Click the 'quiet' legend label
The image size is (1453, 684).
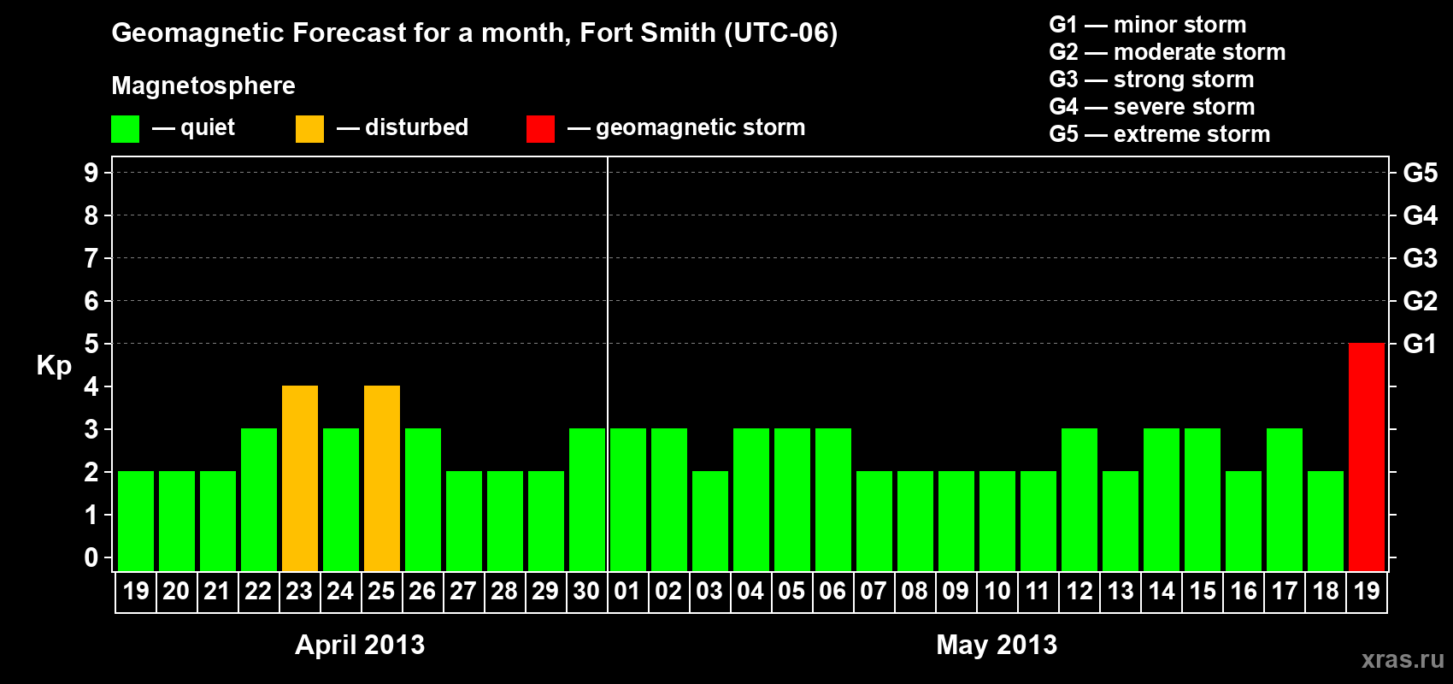click(208, 127)
